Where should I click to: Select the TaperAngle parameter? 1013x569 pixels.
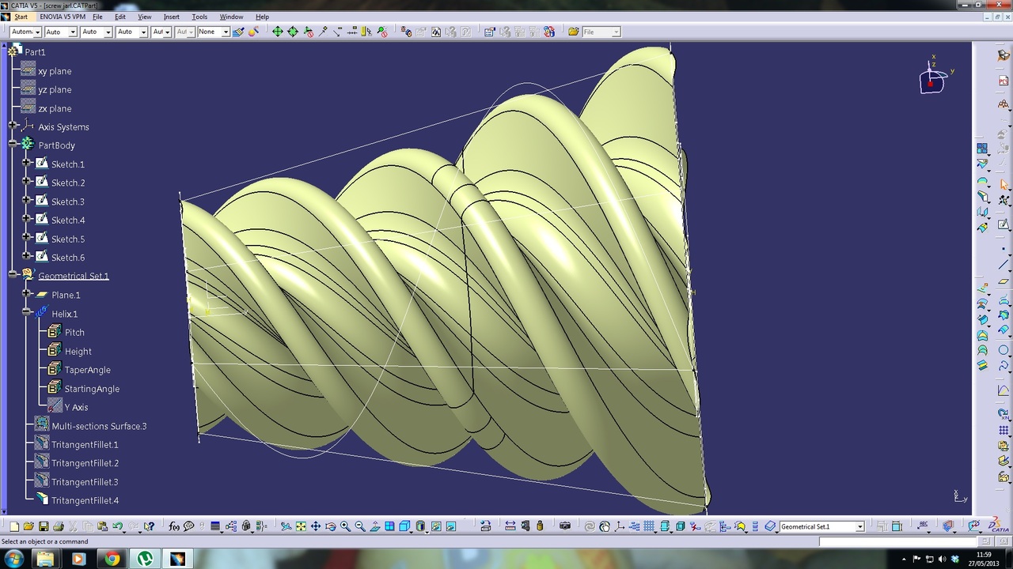87,370
